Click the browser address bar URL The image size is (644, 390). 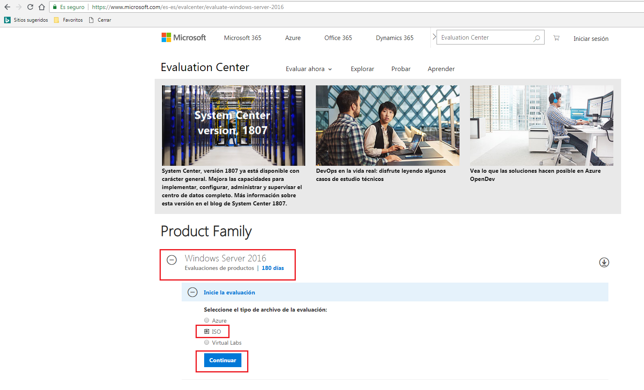[188, 7]
